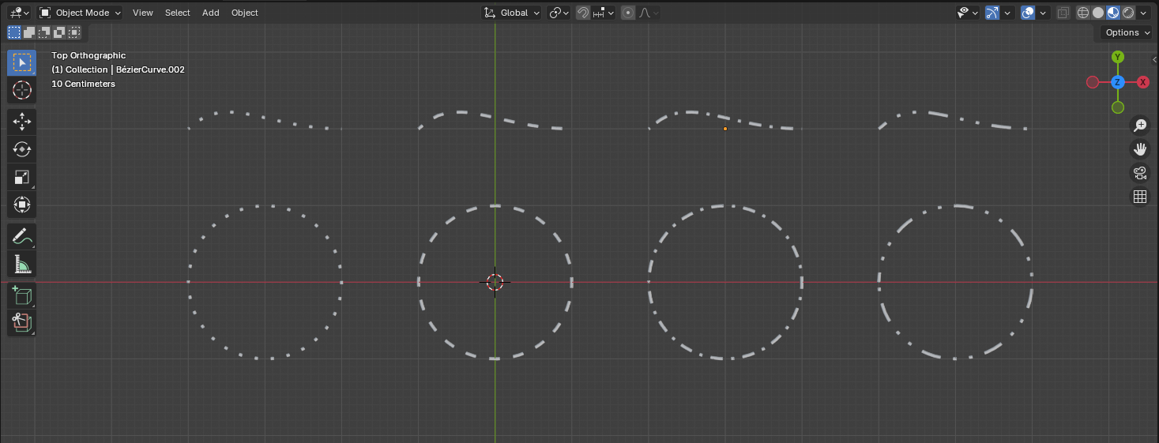Switch to Rendered viewport shading

(1128, 13)
